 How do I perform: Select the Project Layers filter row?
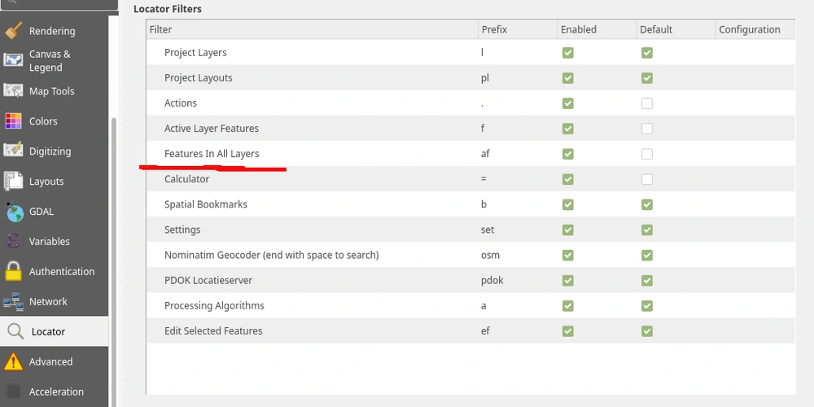click(470, 52)
